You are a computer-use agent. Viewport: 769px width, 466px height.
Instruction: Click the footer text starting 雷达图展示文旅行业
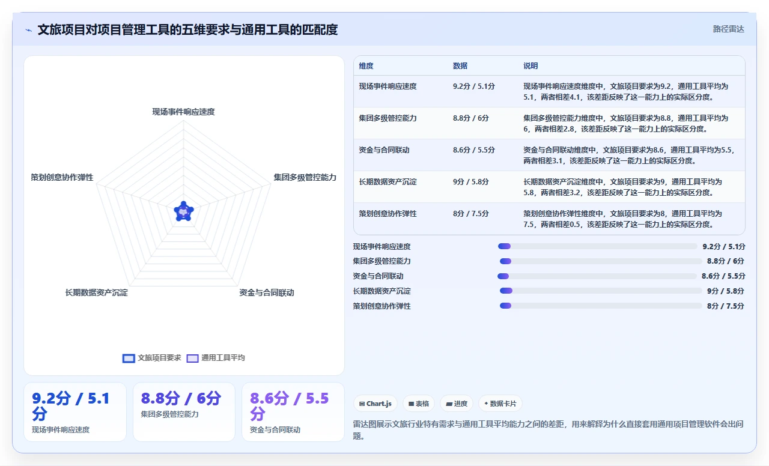coord(549,430)
